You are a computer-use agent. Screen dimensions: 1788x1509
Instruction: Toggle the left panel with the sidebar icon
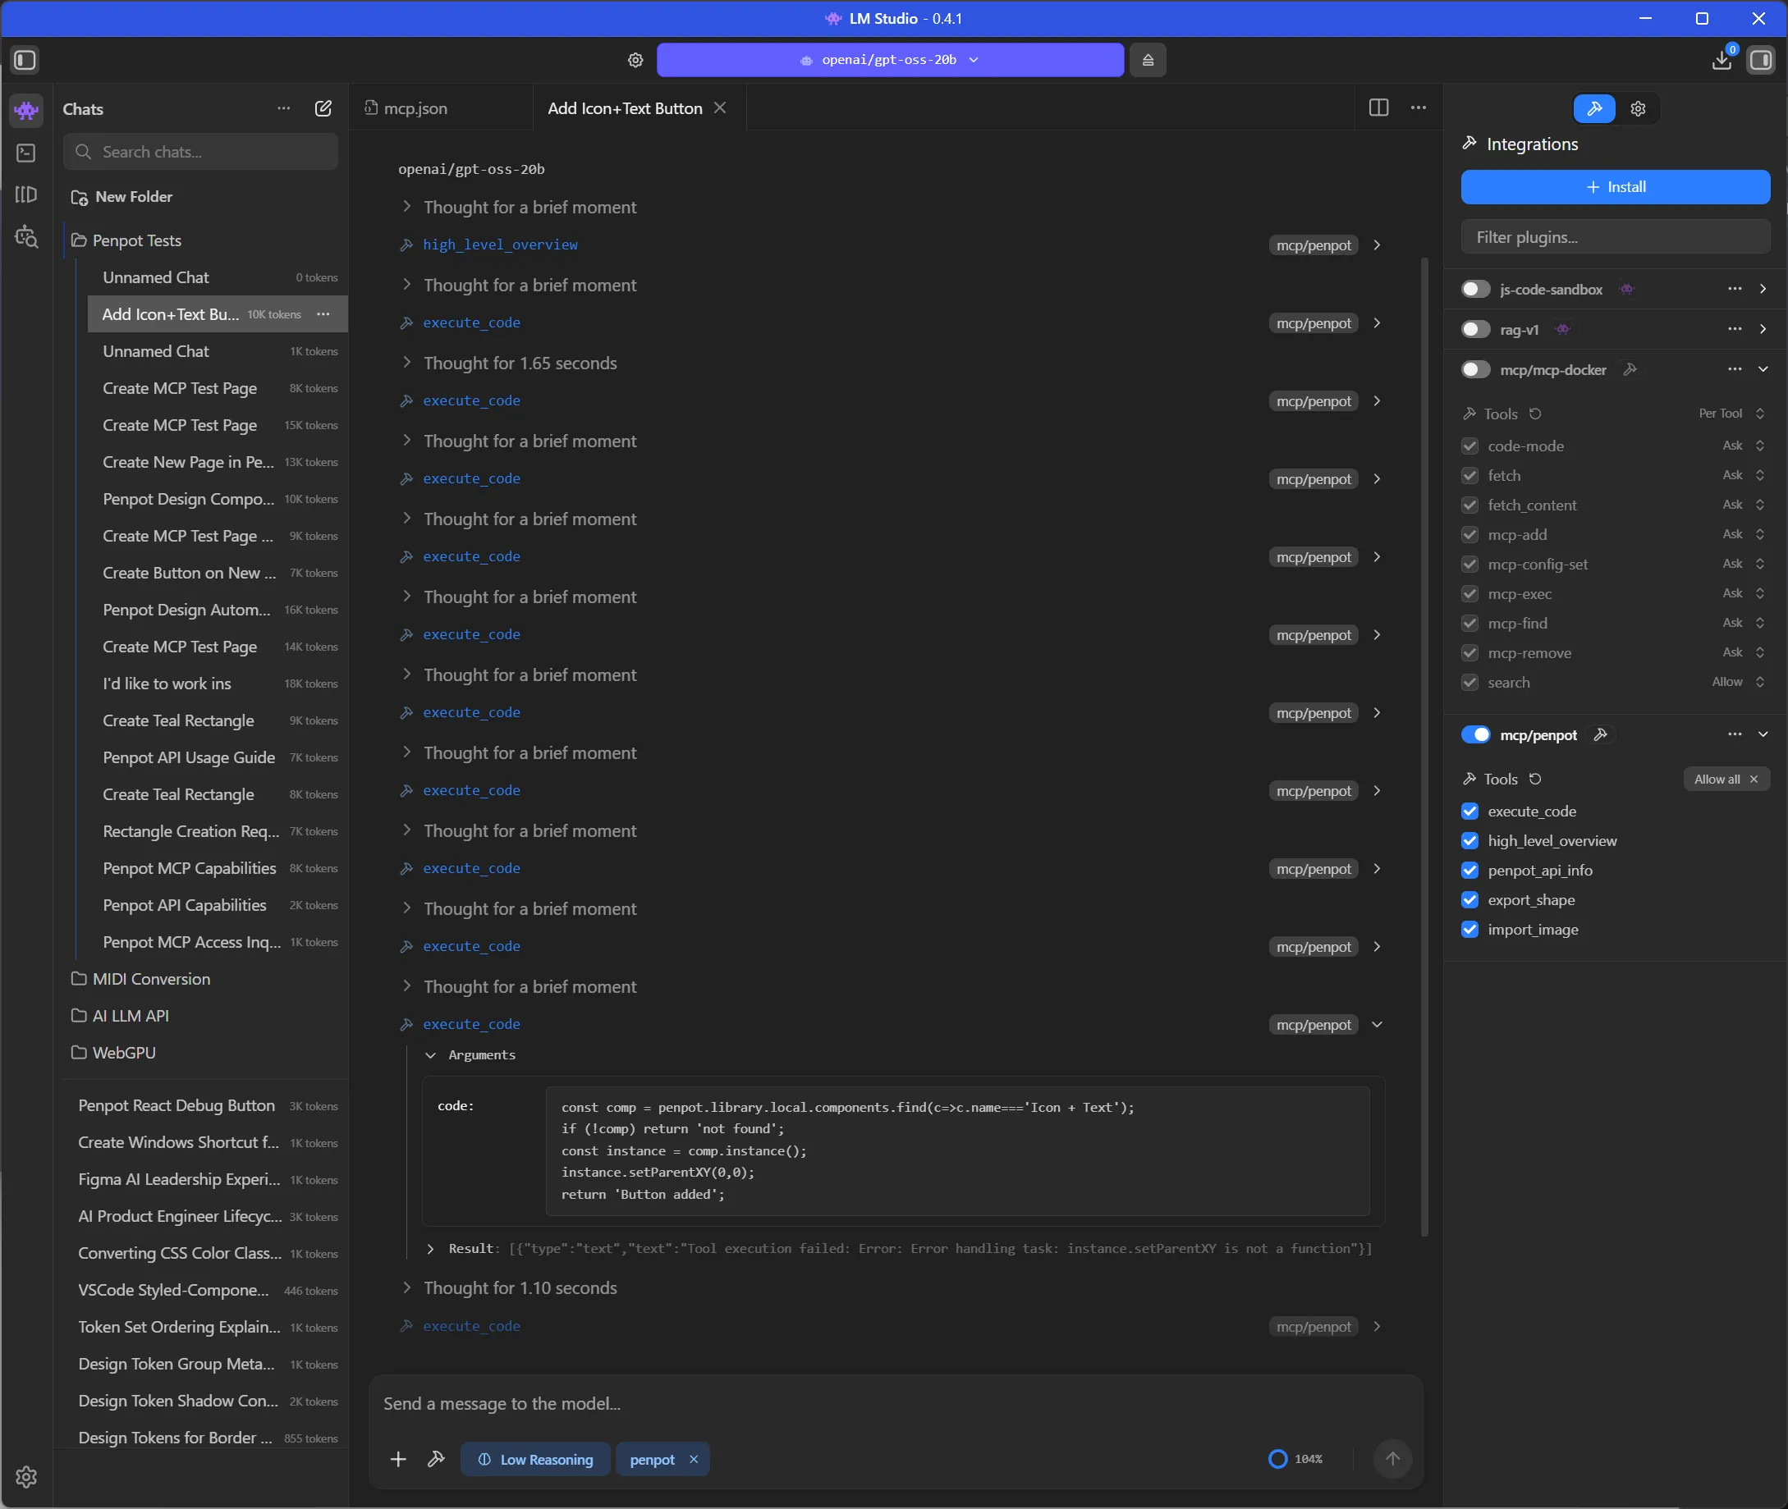pyautogui.click(x=24, y=60)
